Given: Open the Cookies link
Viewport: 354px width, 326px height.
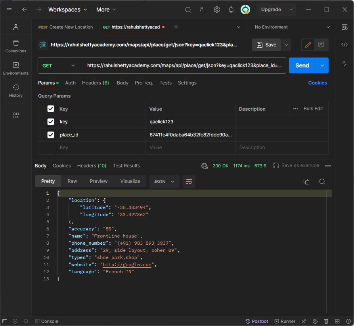Looking at the screenshot, I should [318, 83].
